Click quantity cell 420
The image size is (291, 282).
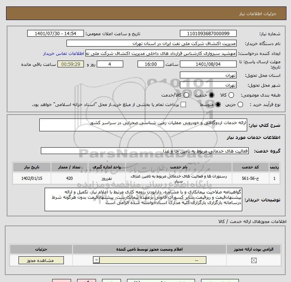70,178
